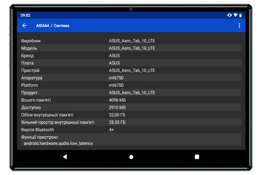The width and height of the screenshot is (261, 175).
Task: Tap the status icon left of the Wi-Fi icon
Action: (229, 15)
